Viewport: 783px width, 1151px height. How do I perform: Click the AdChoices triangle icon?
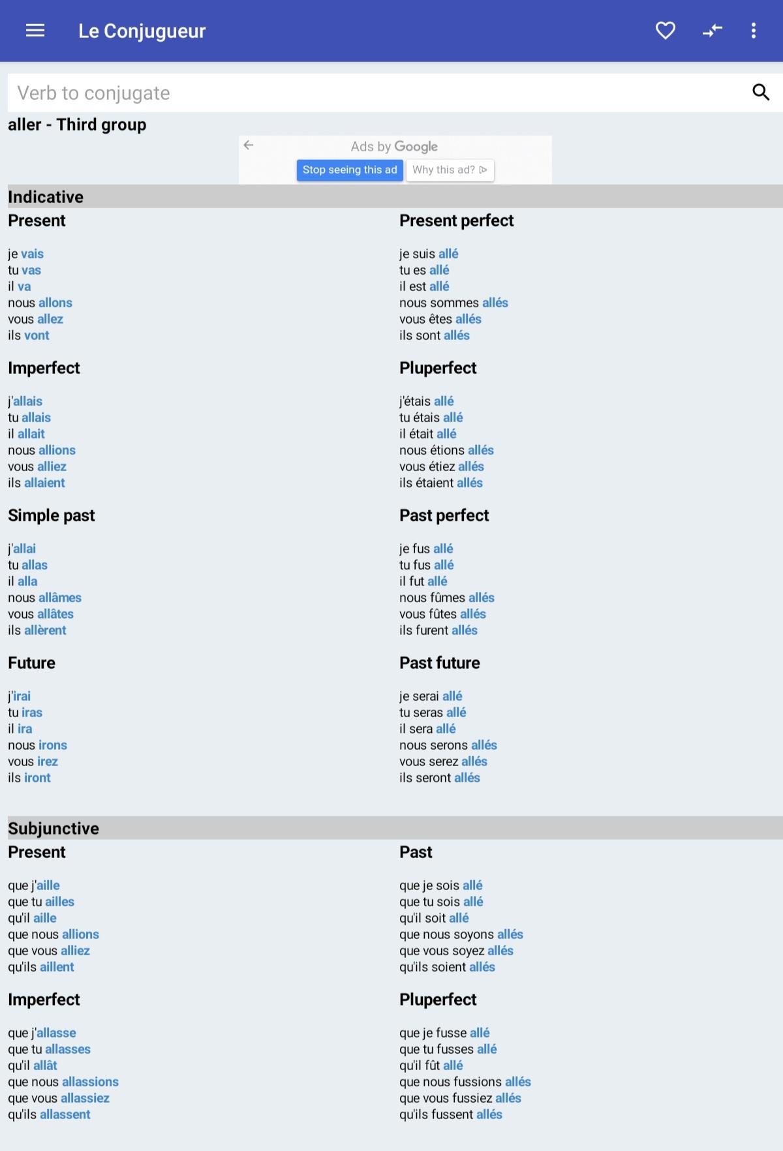point(484,170)
